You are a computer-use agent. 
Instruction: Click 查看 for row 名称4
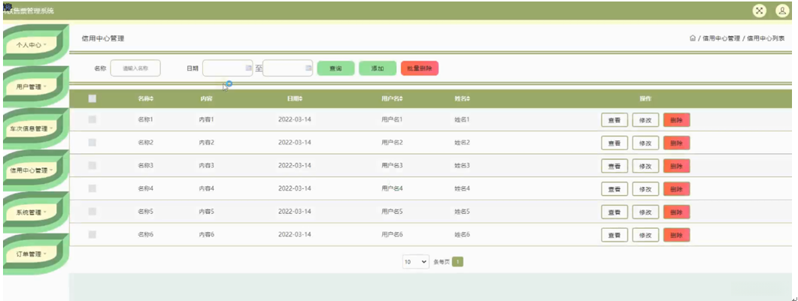coord(614,189)
